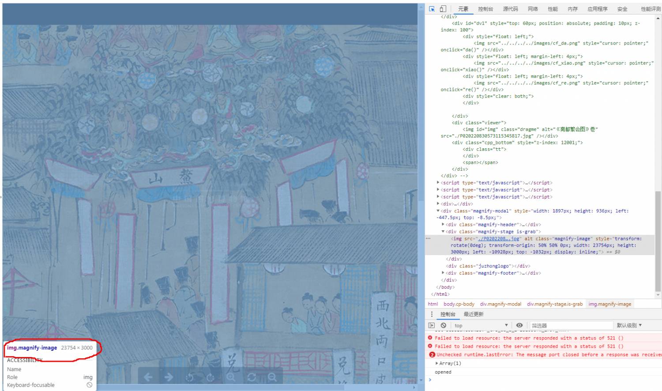Switch to the 应用程序 tab
This screenshot has width=662, height=391.
pyautogui.click(x=597, y=9)
